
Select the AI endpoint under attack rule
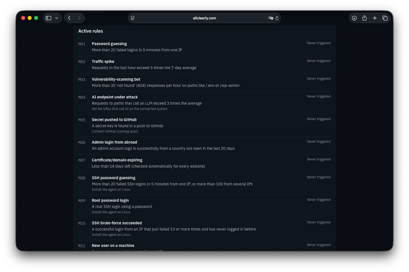[x=115, y=97]
